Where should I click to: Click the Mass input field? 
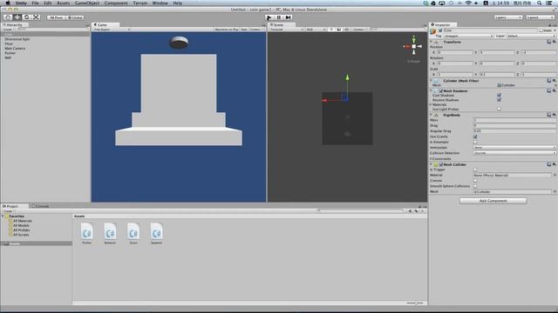[x=514, y=120]
